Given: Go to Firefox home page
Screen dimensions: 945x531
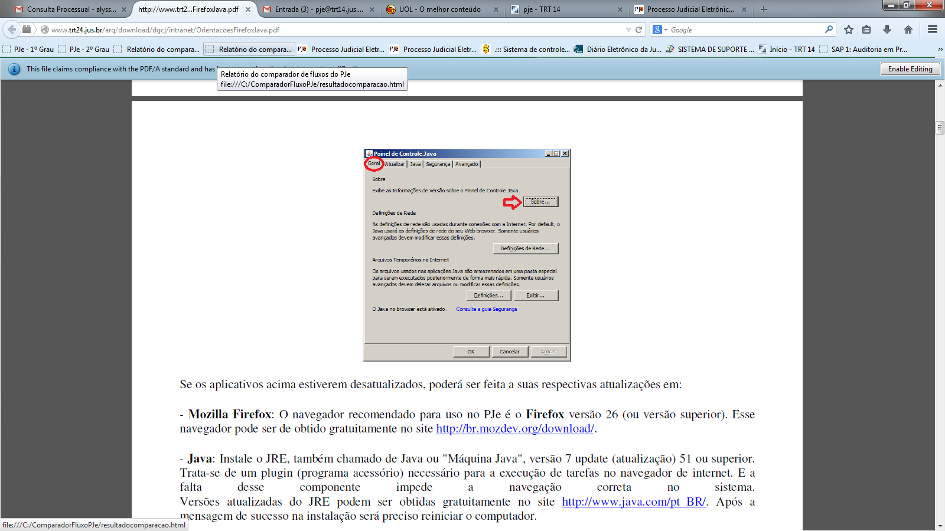Looking at the screenshot, I should point(908,29).
